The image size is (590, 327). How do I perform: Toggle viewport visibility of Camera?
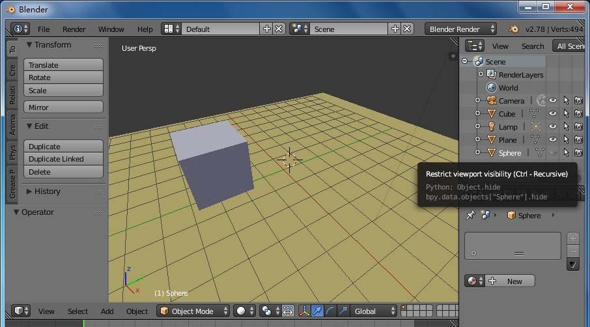[x=552, y=100]
